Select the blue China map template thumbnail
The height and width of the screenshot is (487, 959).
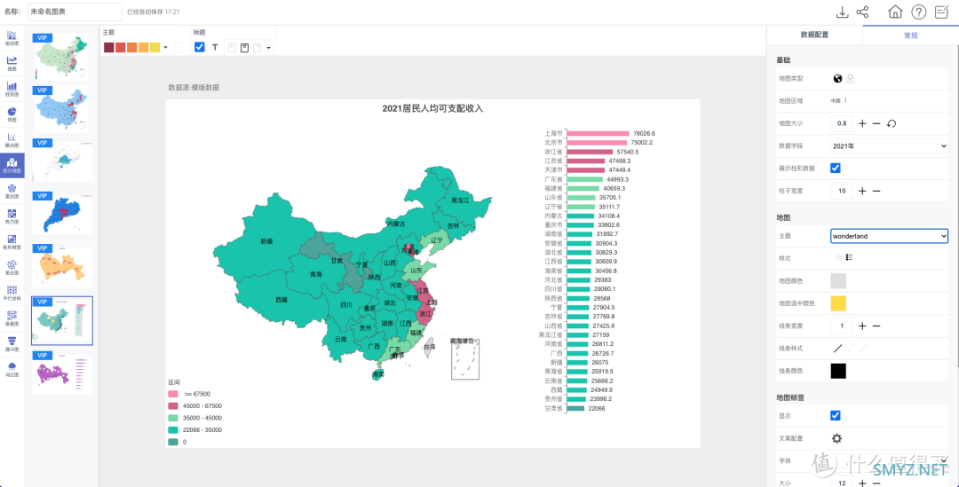pyautogui.click(x=62, y=109)
